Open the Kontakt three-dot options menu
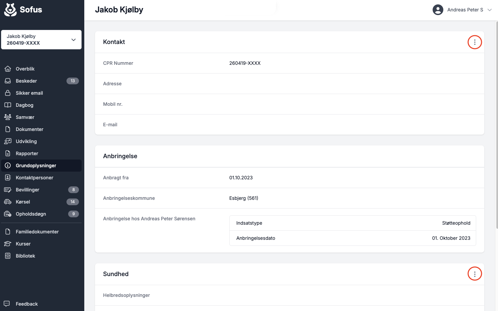Image resolution: width=498 pixels, height=311 pixels. [x=474, y=42]
